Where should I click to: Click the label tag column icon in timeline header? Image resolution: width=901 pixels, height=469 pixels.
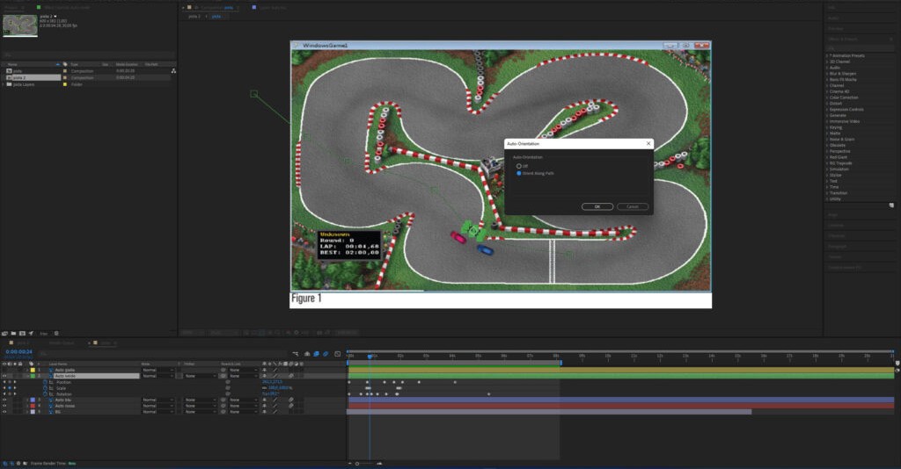pos(32,364)
